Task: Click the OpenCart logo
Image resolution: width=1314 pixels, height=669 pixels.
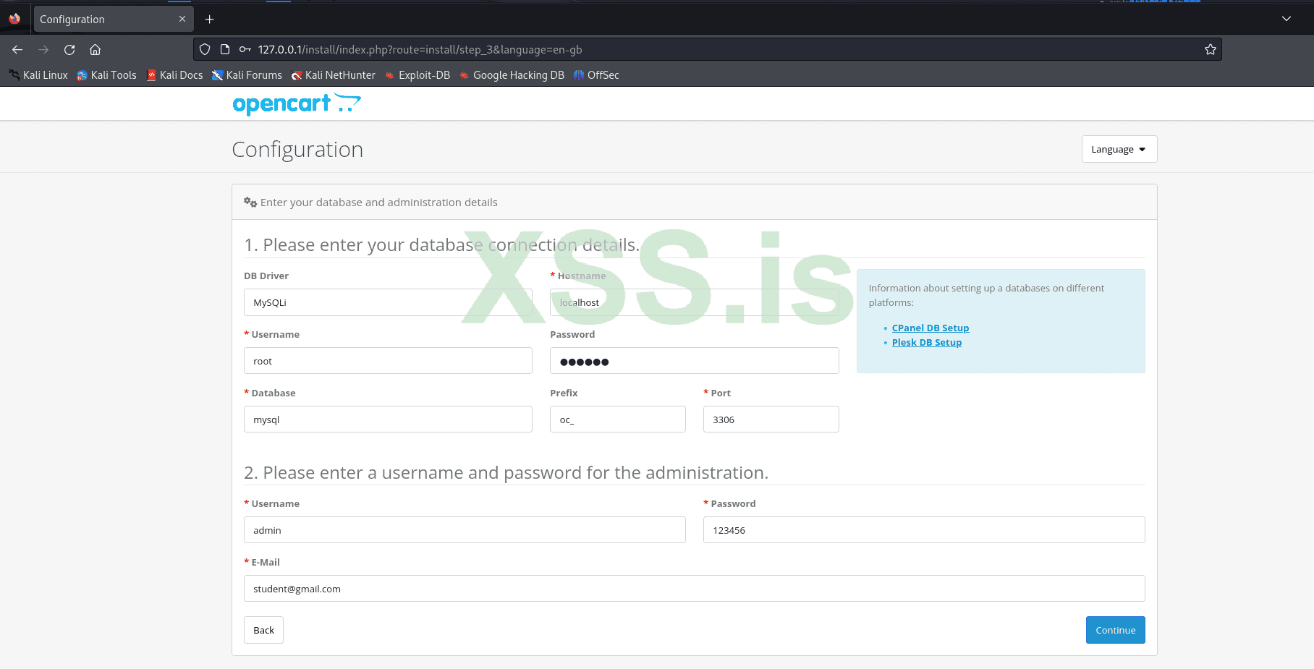Action: 297,104
